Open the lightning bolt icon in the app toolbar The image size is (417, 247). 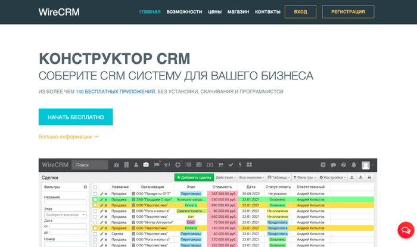click(240, 165)
